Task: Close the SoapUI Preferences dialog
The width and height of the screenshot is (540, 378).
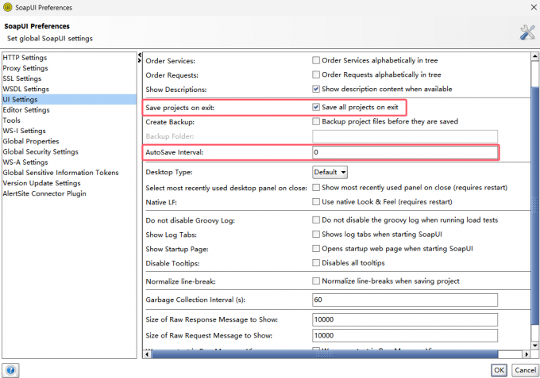Action: [534, 7]
